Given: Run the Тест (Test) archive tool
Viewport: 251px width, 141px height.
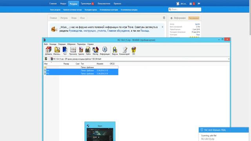Looking at the screenshot, I should pyautogui.click(x=65, y=51).
